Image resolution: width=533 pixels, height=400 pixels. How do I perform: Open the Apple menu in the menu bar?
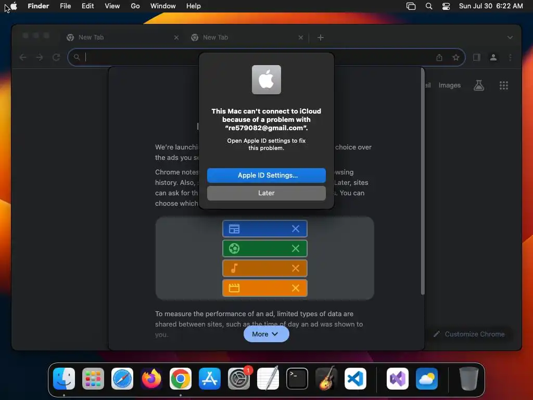click(x=14, y=6)
